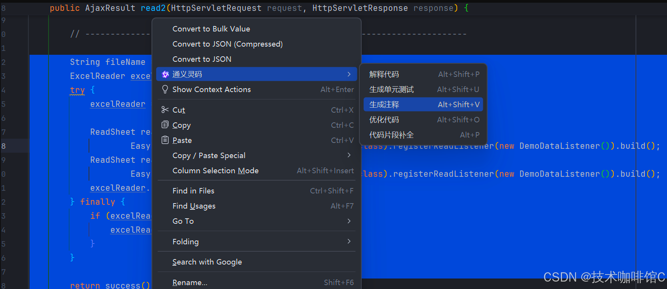Viewport: 667px width, 289px height.
Task: Choose Paste from the context menu
Action: pos(256,140)
